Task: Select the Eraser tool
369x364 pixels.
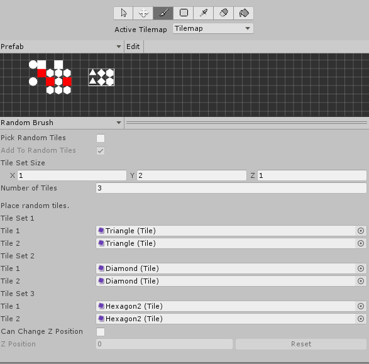Action: [x=223, y=13]
